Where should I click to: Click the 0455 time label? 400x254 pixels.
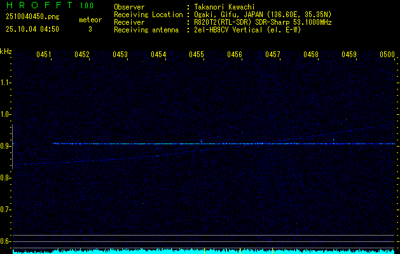pos(197,55)
